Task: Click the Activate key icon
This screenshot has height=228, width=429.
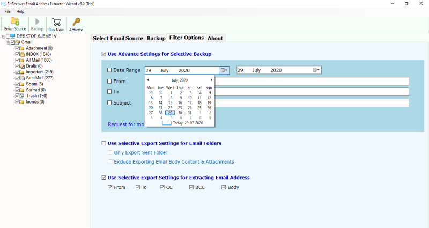Action: point(76,22)
